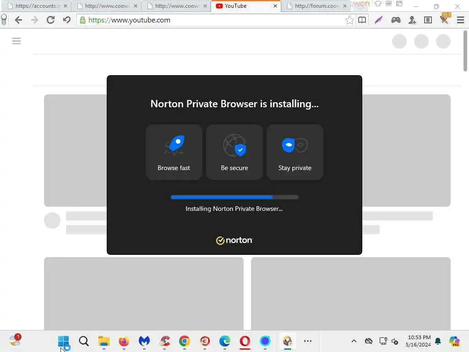This screenshot has width=469, height=352.
Task: Open the notification bell in the taskbar
Action: 438,341
